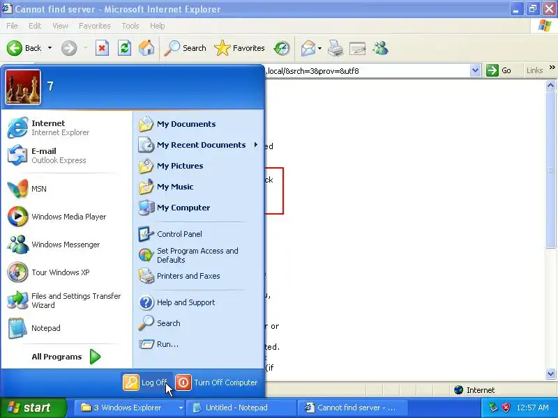558x418 pixels.
Task: Open Files and Settings Transfer Wizard
Action: [x=66, y=300]
